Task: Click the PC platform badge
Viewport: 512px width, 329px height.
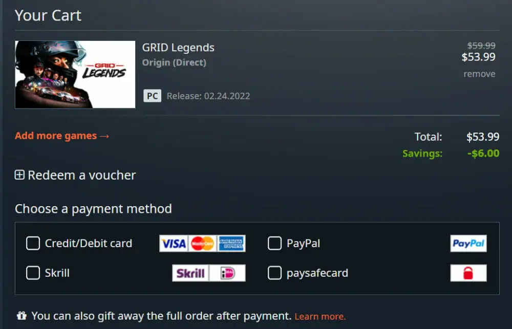Action: point(152,96)
